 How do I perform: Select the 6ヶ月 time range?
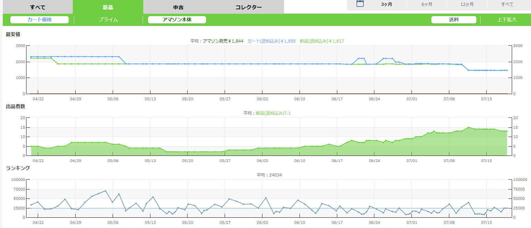pos(427,4)
